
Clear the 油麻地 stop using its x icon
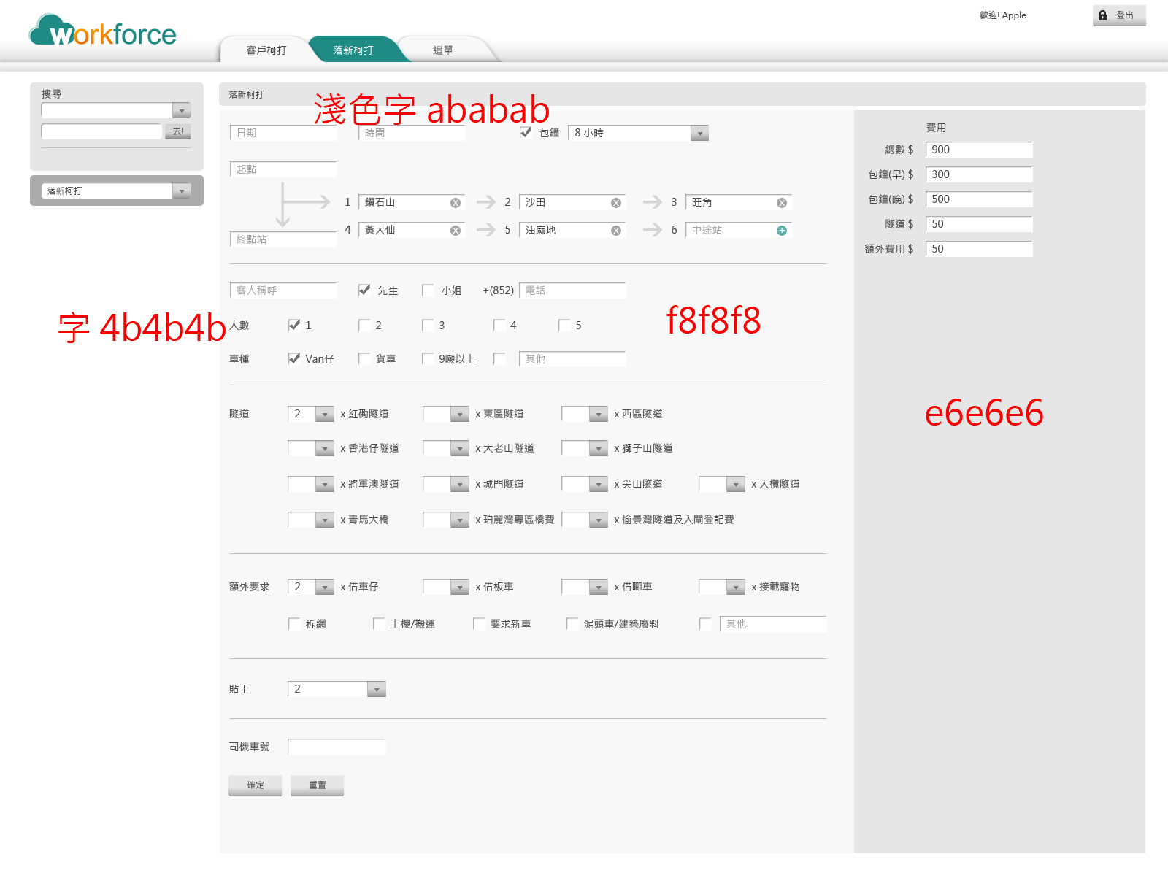point(616,231)
